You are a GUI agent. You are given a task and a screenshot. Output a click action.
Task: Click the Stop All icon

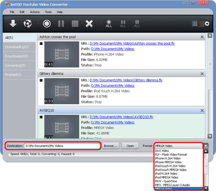point(137,24)
